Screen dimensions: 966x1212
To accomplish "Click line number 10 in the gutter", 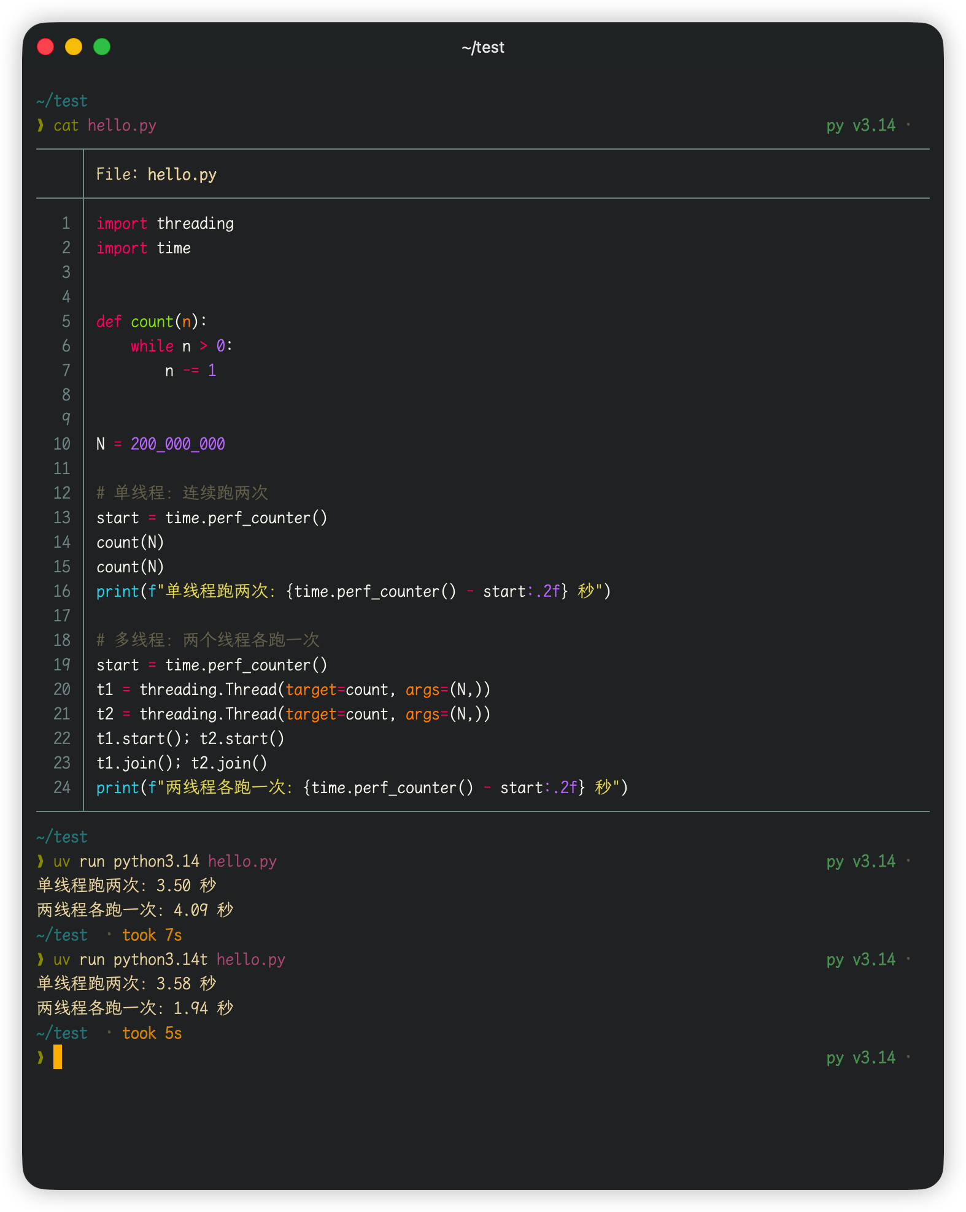I will pos(62,444).
